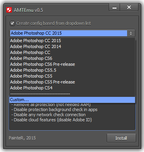Click the PainteR, 2015 credit text
This screenshot has height=152, width=144.
[x=22, y=138]
